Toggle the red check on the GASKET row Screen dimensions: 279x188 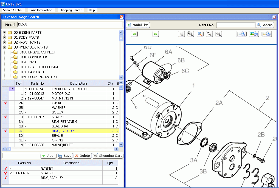pos(5,103)
